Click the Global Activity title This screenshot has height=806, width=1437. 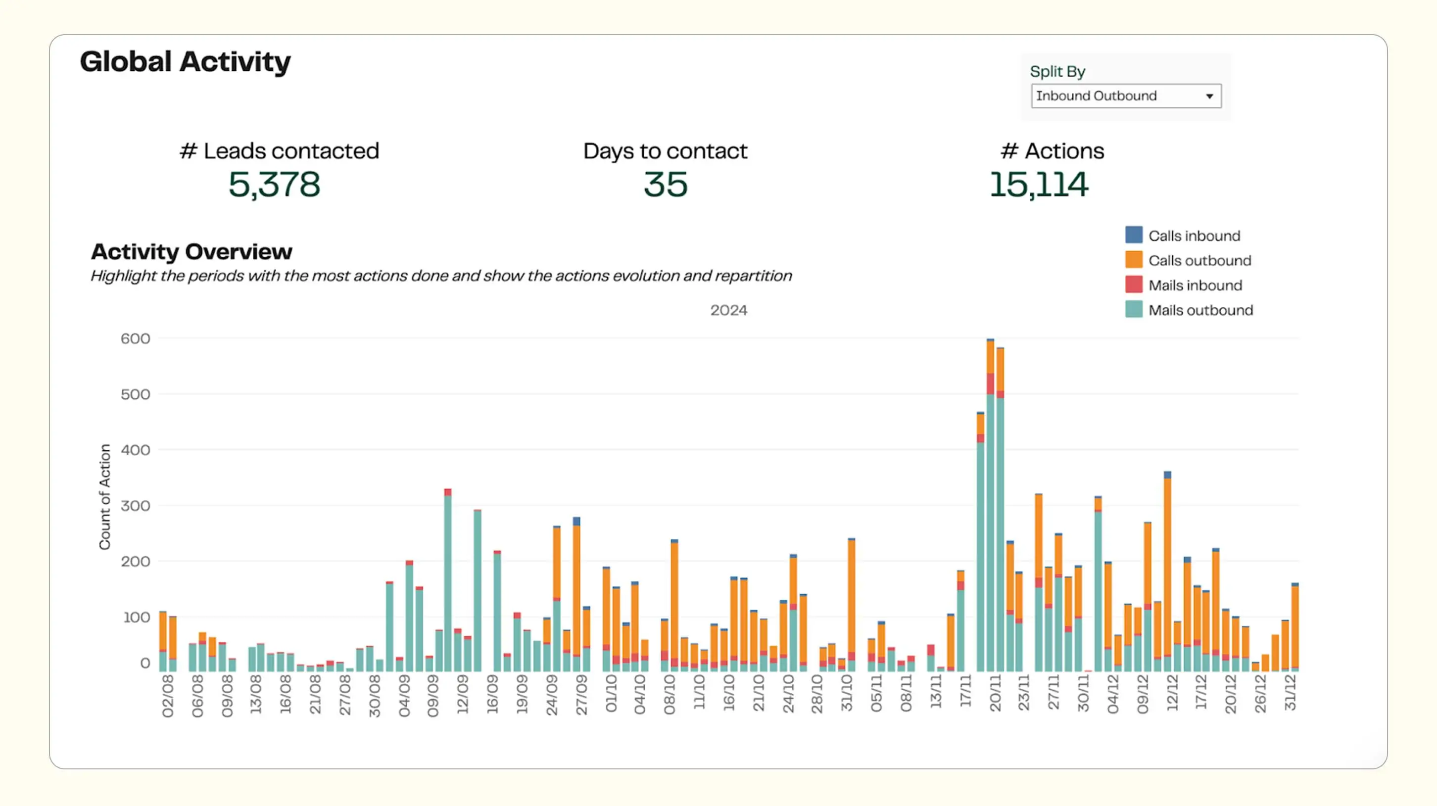[185, 61]
